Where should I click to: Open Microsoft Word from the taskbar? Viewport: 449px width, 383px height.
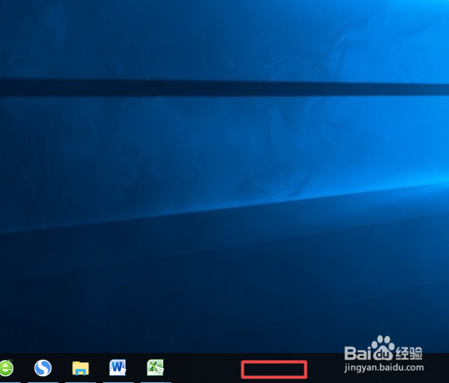pos(118,368)
